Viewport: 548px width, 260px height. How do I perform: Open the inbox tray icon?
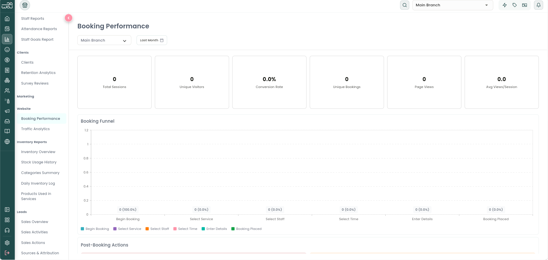pos(7,121)
